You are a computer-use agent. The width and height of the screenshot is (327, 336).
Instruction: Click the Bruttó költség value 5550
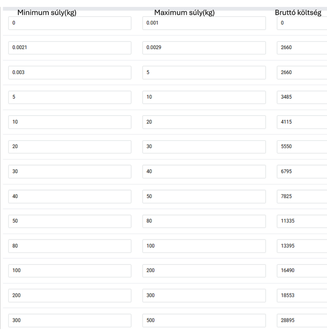(302, 146)
